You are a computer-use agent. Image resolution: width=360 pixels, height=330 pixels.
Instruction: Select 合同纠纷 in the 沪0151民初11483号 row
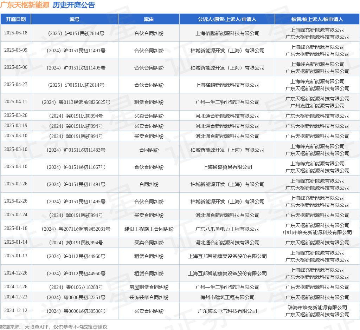149,150
